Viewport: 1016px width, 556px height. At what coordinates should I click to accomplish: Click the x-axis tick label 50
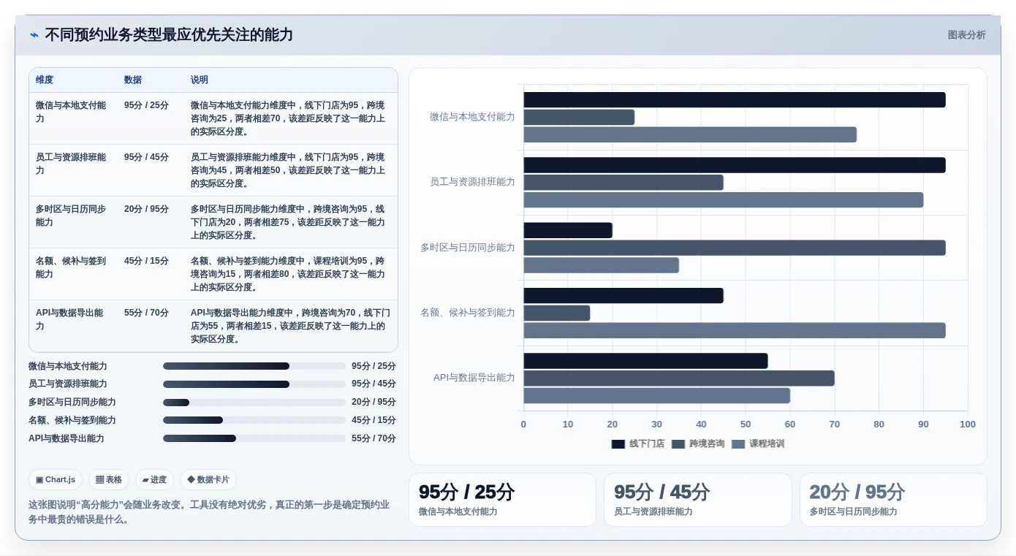(746, 424)
